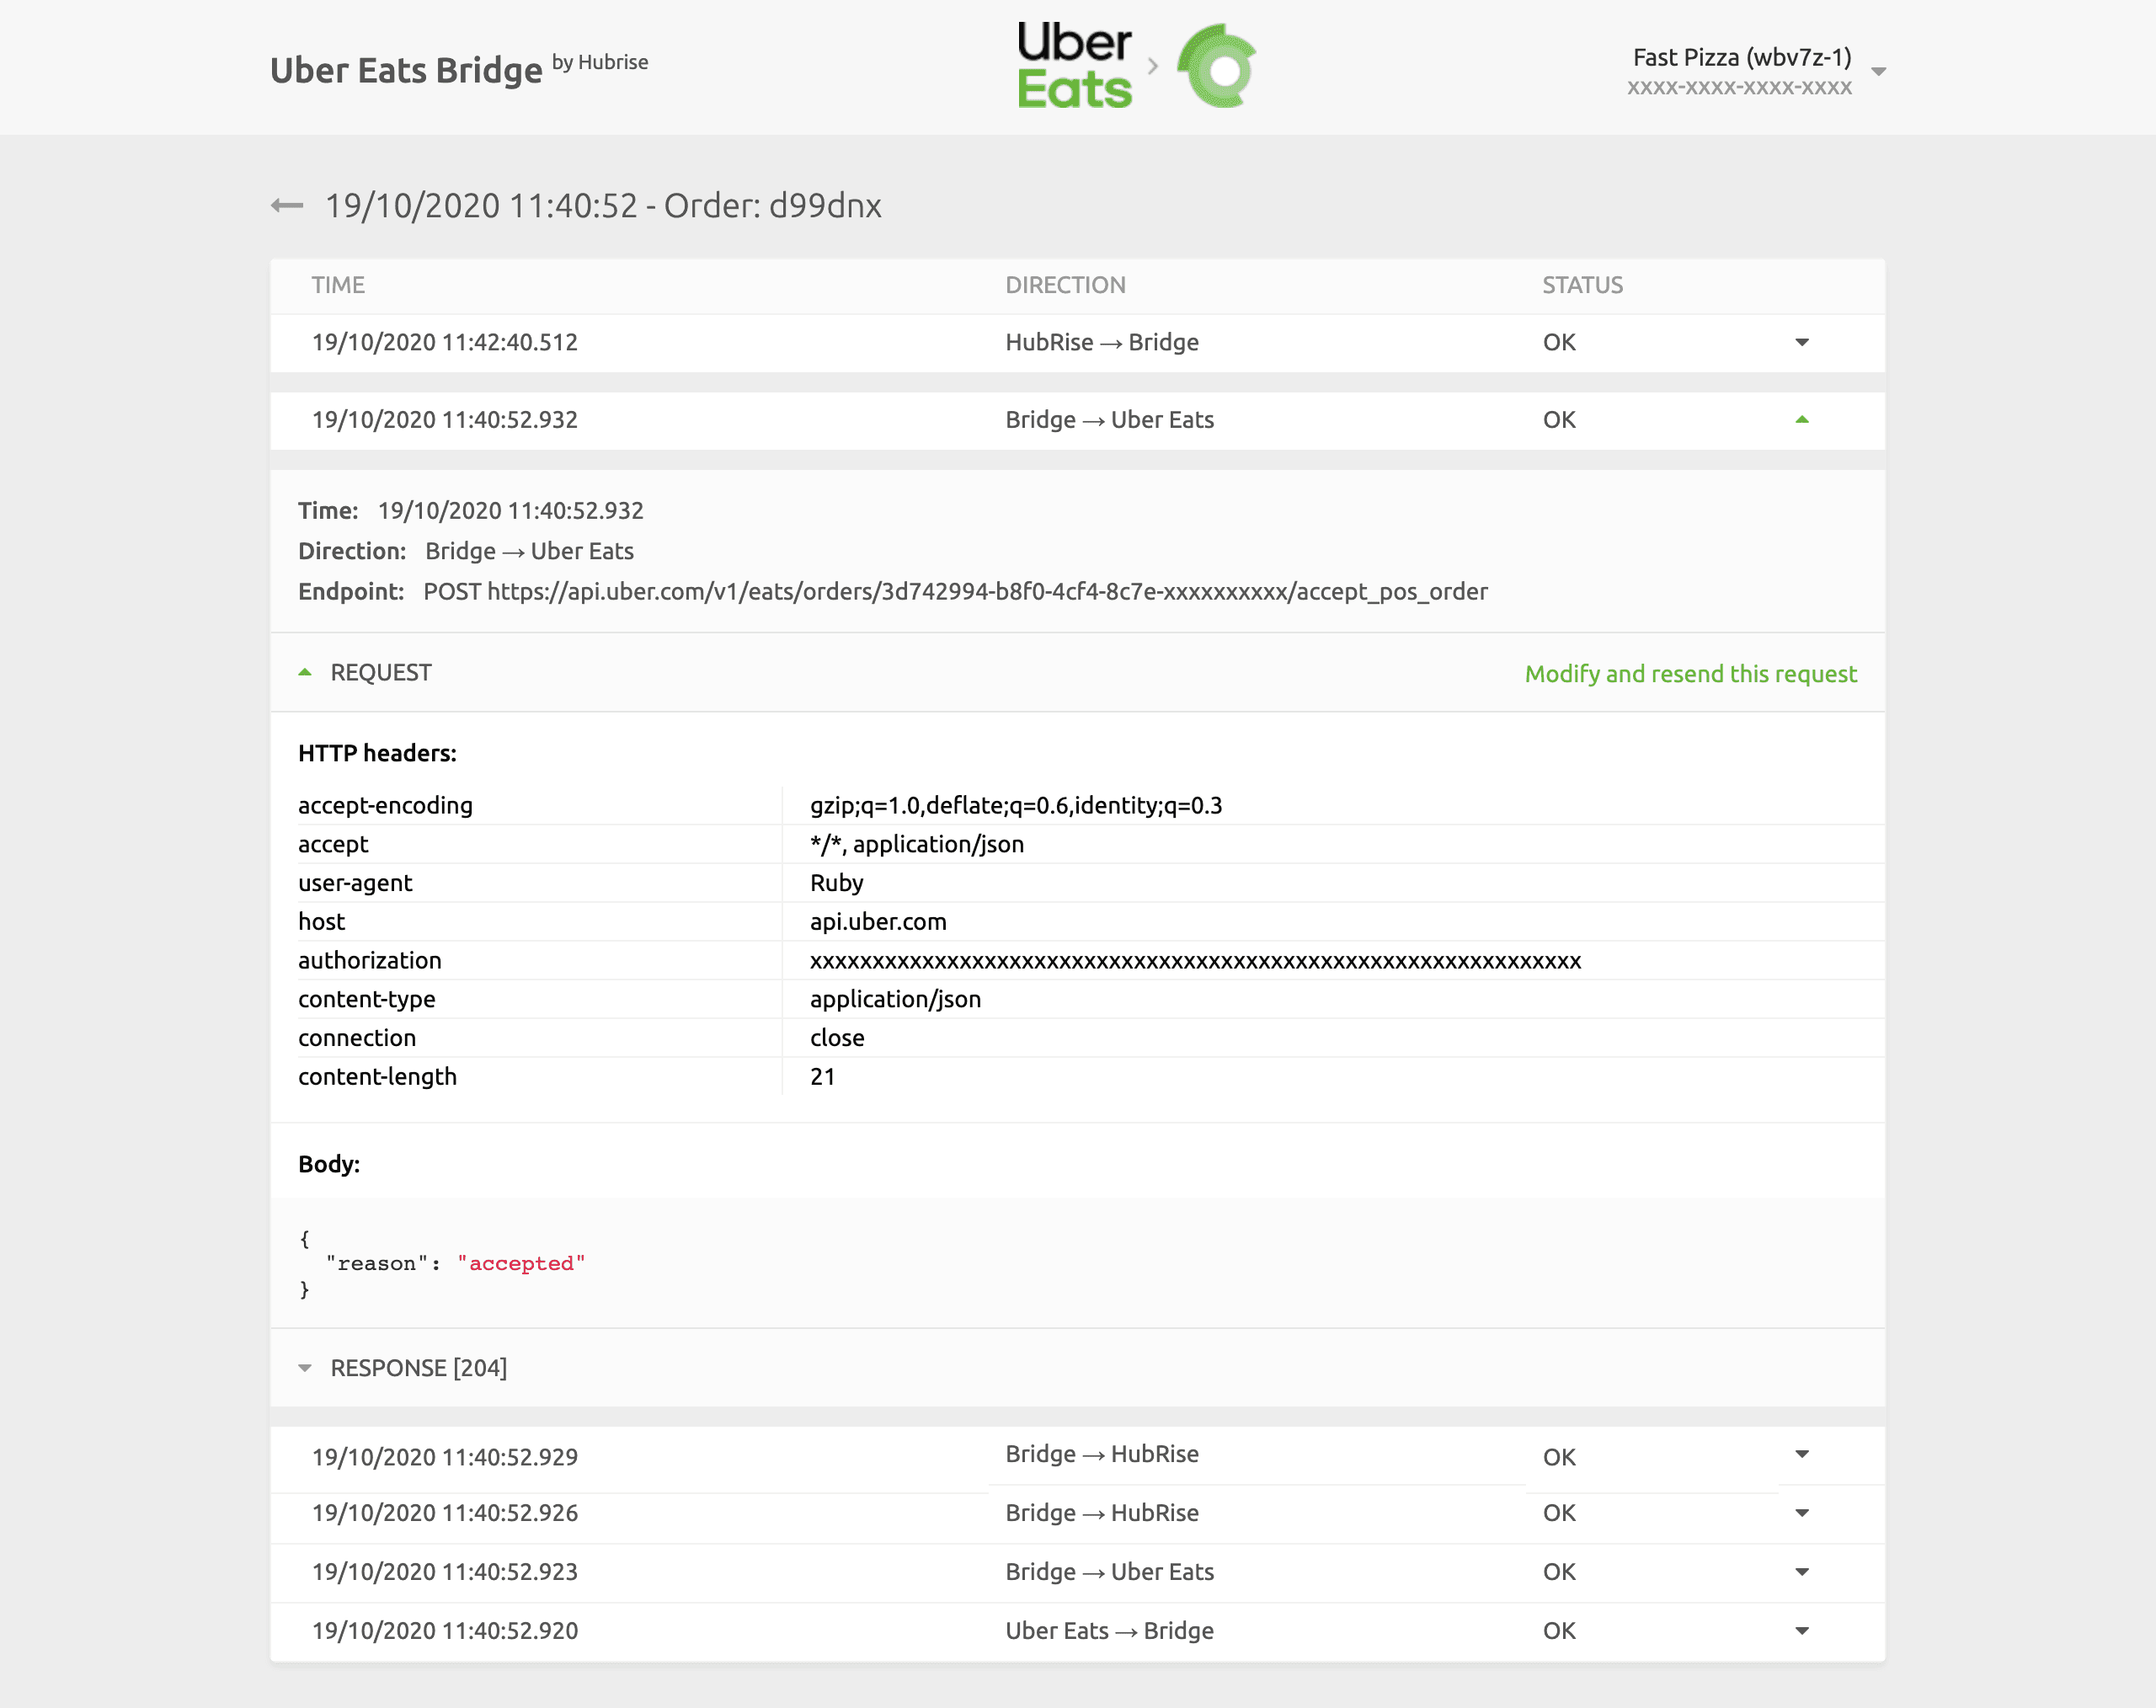Click the accept header value */*, application/json
The width and height of the screenshot is (2156, 1708).
[x=917, y=845]
